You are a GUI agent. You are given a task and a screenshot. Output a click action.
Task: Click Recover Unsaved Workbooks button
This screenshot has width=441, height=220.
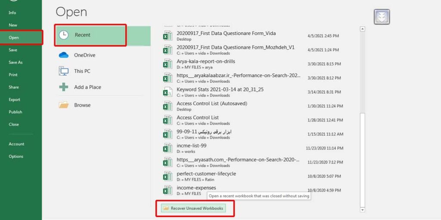point(193,208)
